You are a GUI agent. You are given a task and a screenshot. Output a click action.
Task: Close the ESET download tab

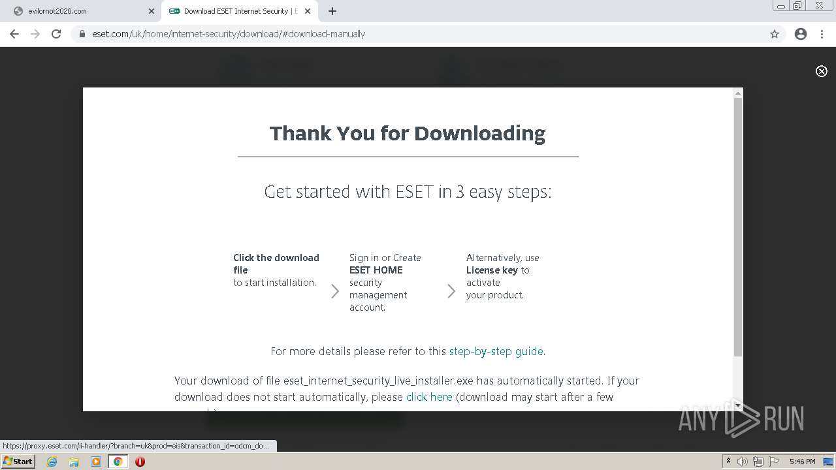pyautogui.click(x=308, y=11)
